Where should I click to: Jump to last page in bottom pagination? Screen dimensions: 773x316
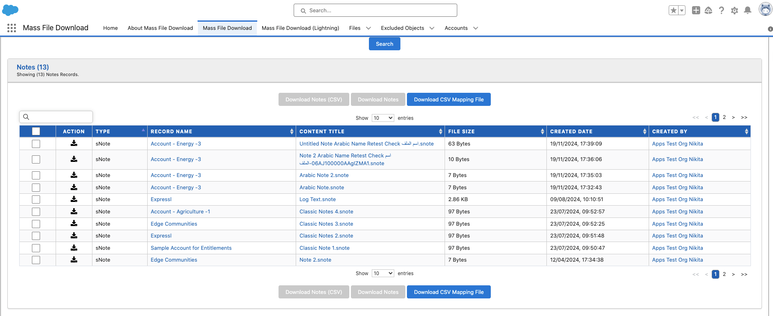point(744,274)
